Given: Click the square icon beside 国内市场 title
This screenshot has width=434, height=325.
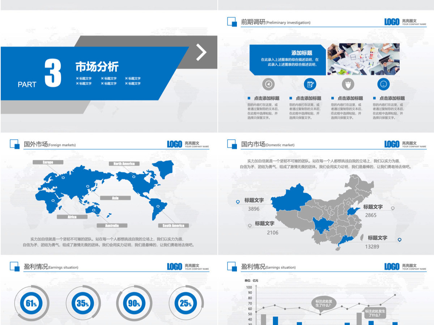Looking at the screenshot, I should (232, 144).
